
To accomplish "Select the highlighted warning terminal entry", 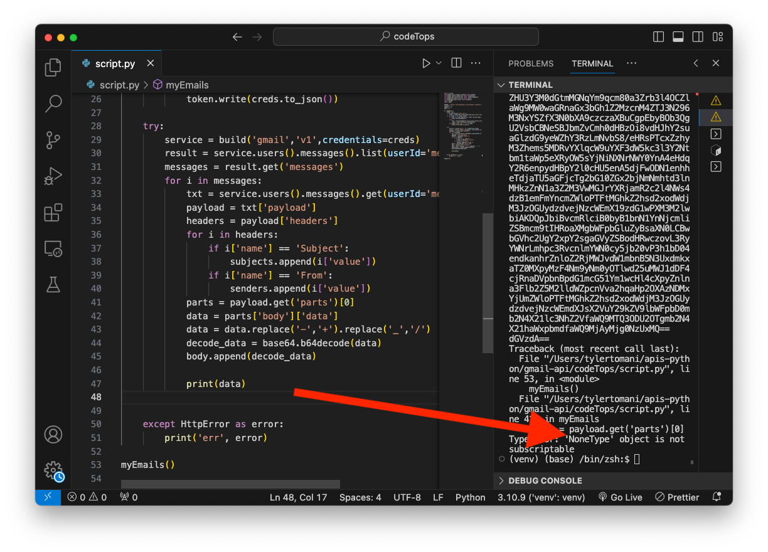I will [x=716, y=117].
